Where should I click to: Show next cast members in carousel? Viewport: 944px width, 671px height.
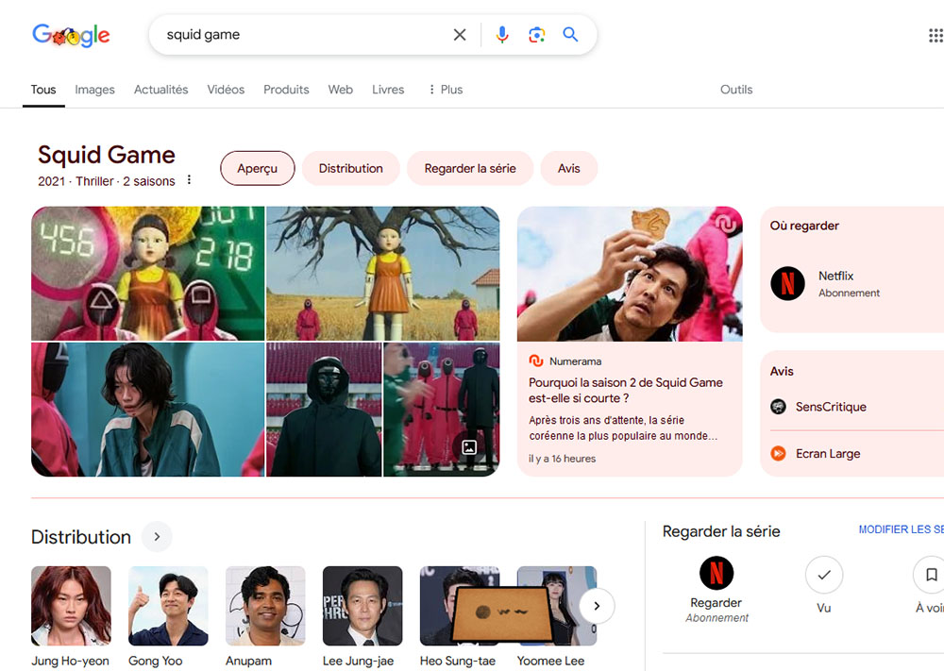597,606
